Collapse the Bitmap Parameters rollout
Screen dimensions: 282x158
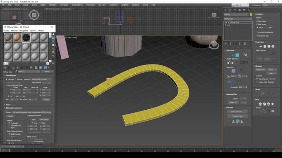[14, 108]
